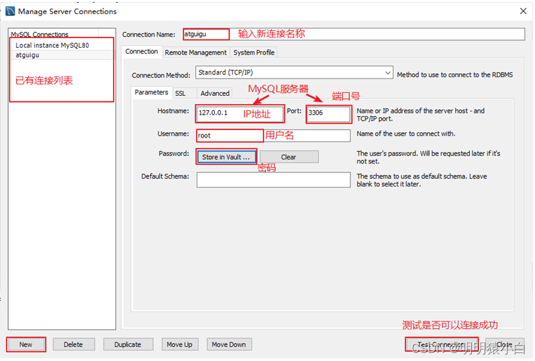Switch to the SSL sub-tab
Image resolution: width=535 pixels, height=361 pixels.
180,93
